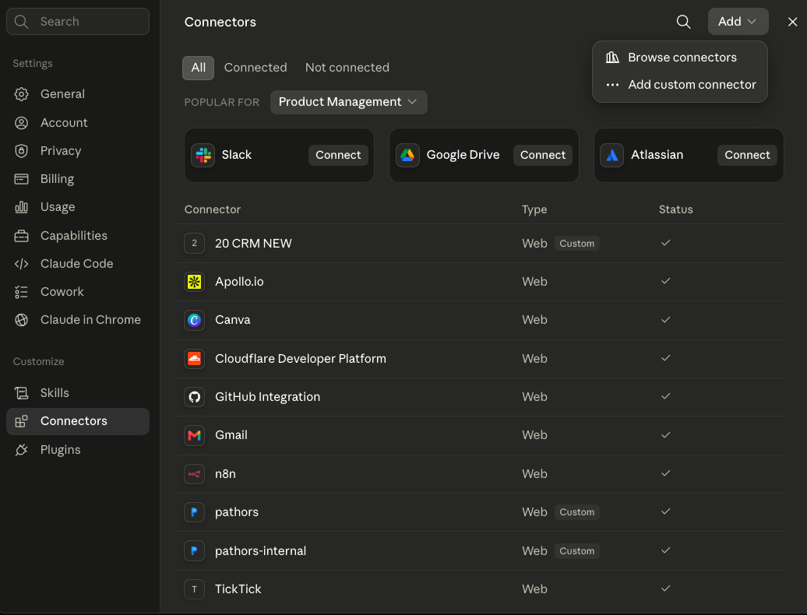
Task: Close the settings dialog with X
Action: tap(792, 22)
